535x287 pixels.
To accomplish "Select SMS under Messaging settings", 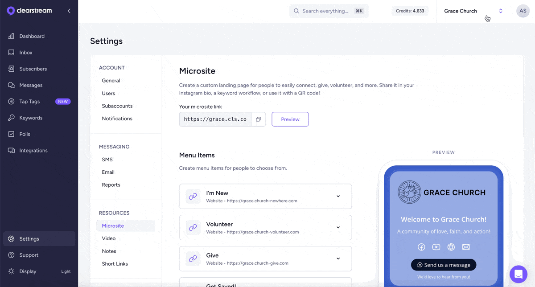I will pyautogui.click(x=107, y=160).
